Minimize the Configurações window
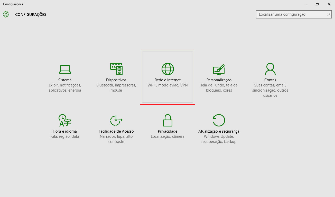 [305, 4]
